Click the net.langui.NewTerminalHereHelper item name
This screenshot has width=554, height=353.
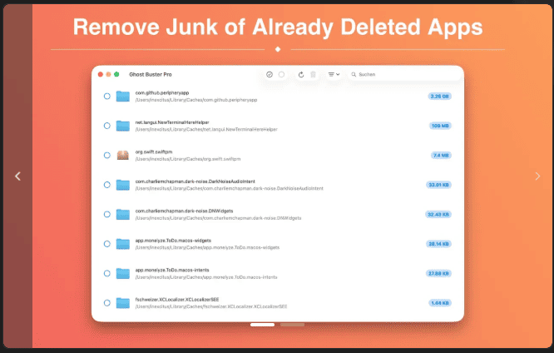[172, 122]
